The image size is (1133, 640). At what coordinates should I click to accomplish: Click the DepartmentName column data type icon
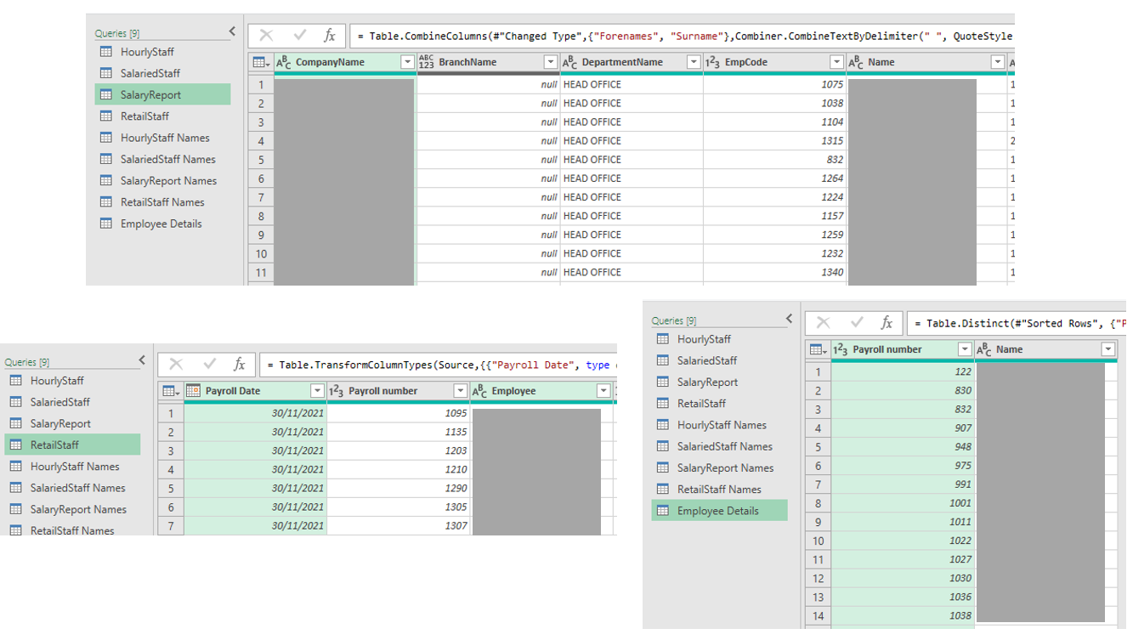569,62
